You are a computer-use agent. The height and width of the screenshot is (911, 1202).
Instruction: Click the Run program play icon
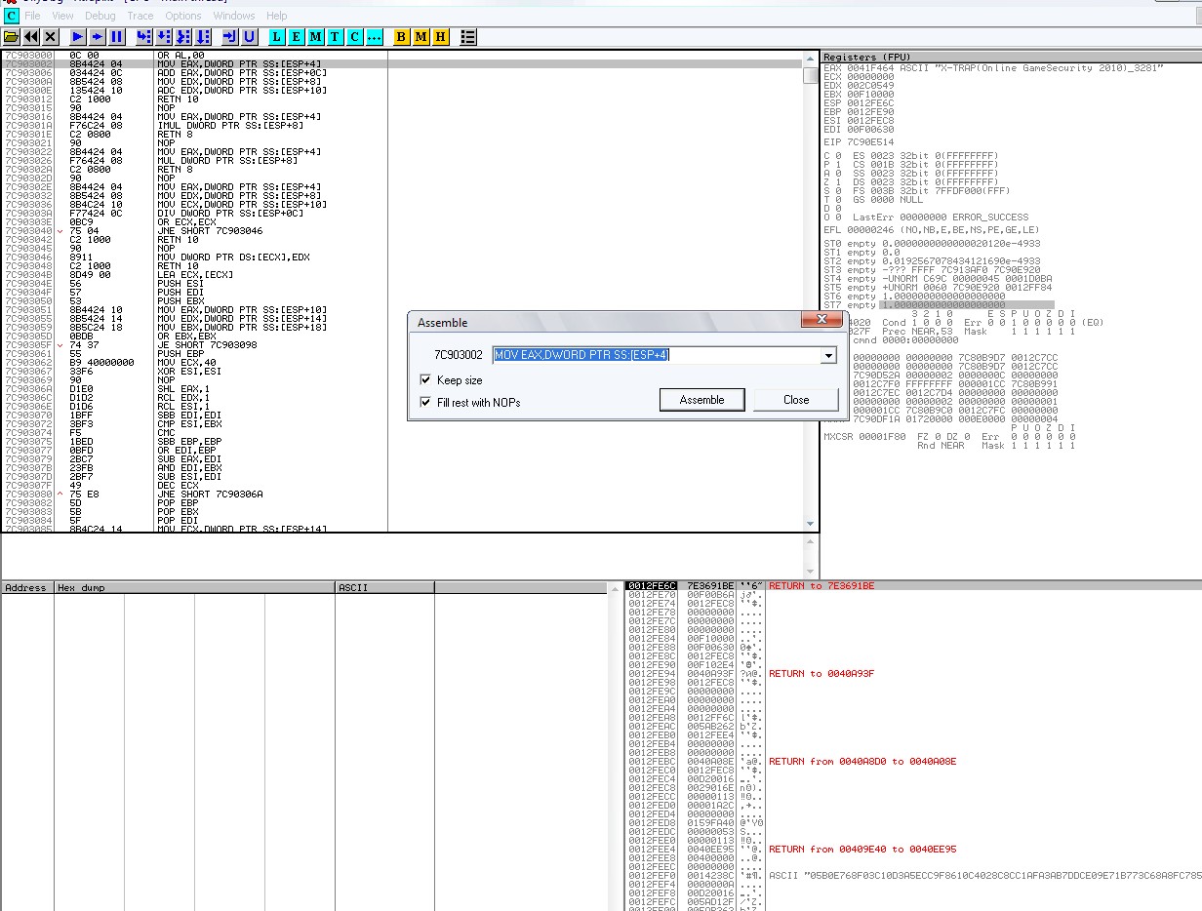[78, 37]
